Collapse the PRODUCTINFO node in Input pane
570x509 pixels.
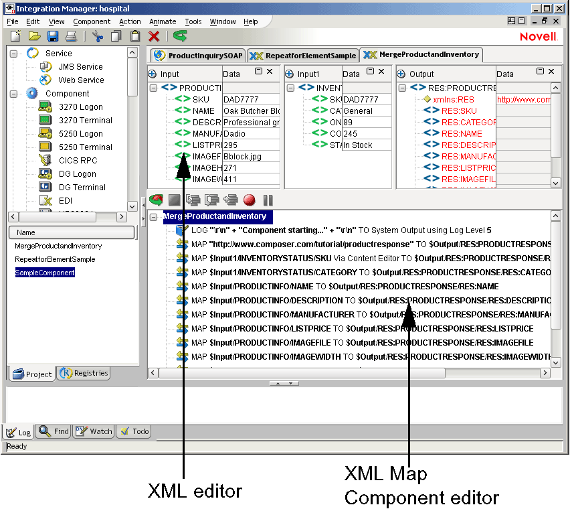153,88
